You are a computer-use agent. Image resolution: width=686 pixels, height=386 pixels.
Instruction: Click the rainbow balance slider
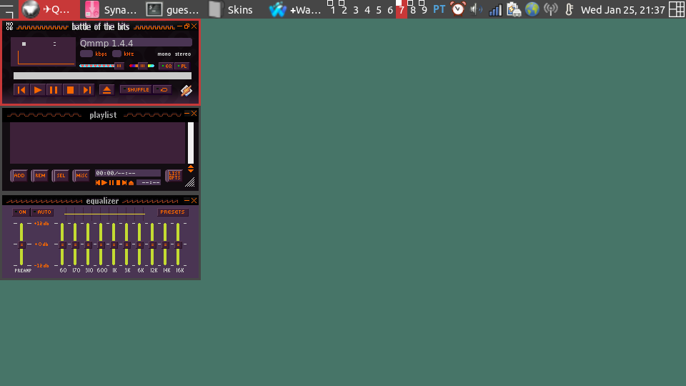tap(141, 66)
